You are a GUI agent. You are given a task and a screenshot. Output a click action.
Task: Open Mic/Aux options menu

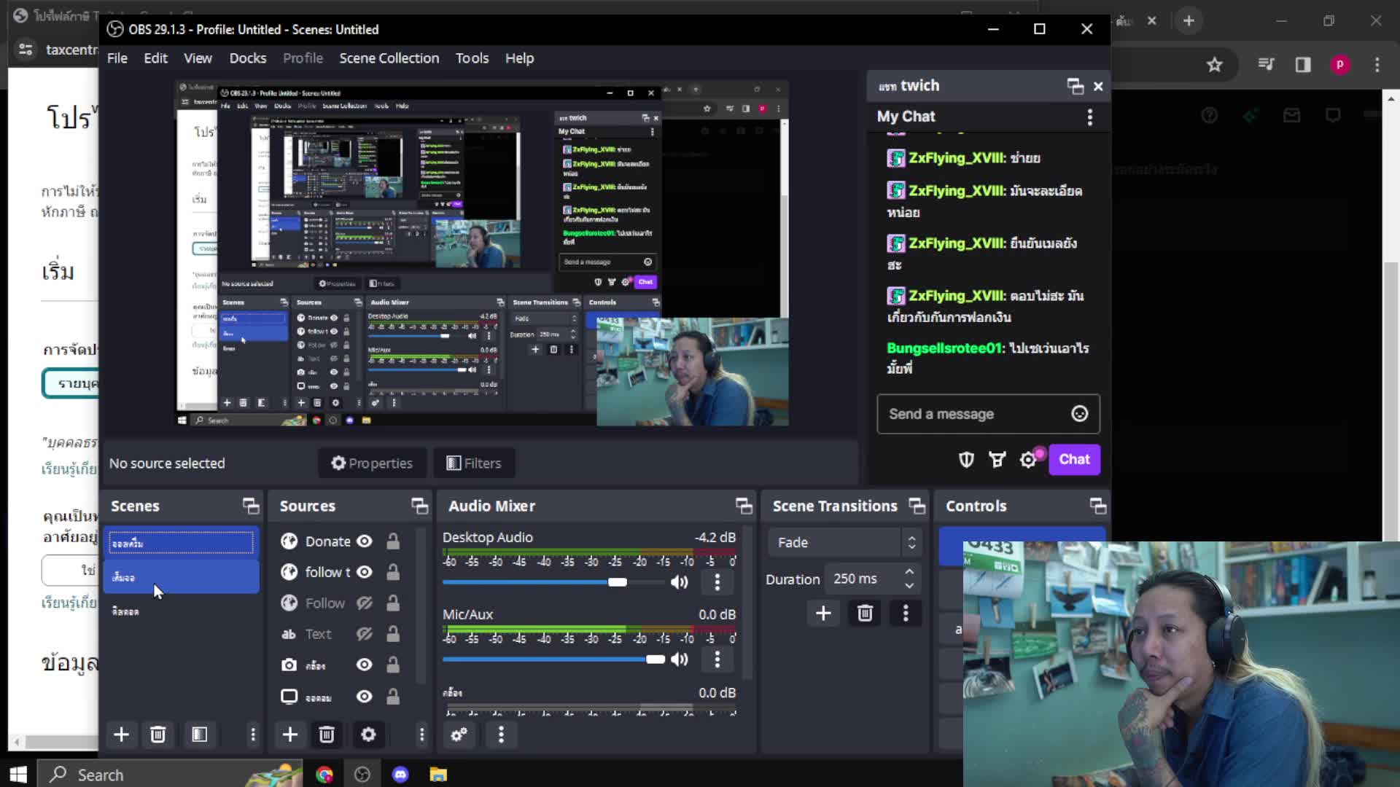pyautogui.click(x=717, y=659)
